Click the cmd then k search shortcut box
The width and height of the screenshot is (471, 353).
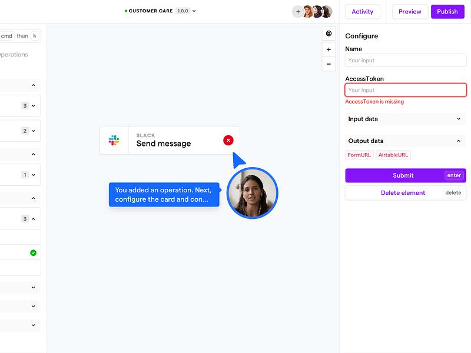coord(20,36)
